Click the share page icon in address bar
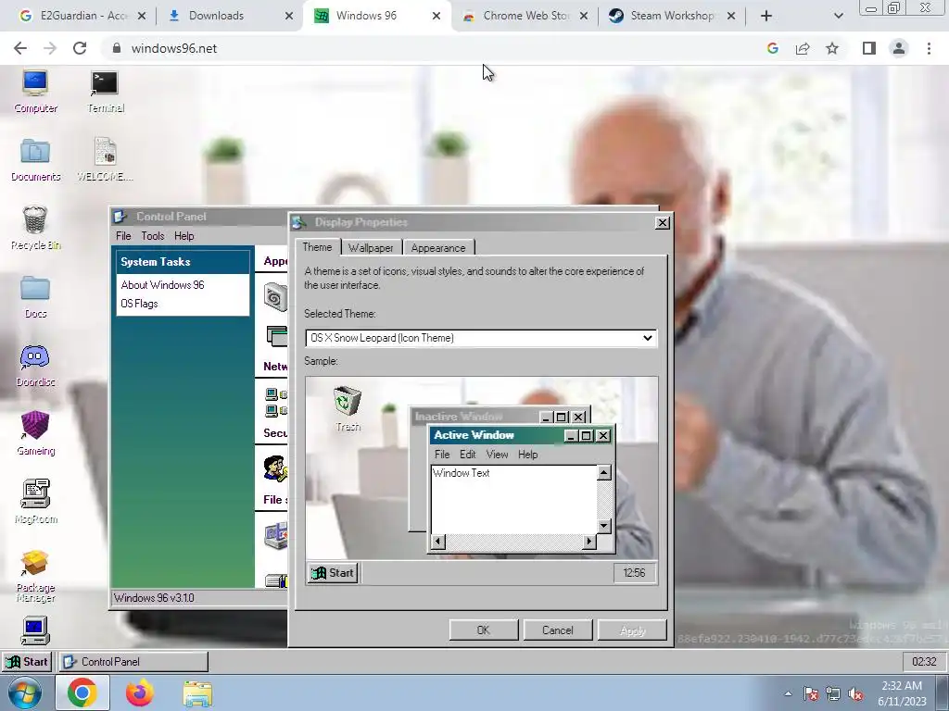 point(803,48)
